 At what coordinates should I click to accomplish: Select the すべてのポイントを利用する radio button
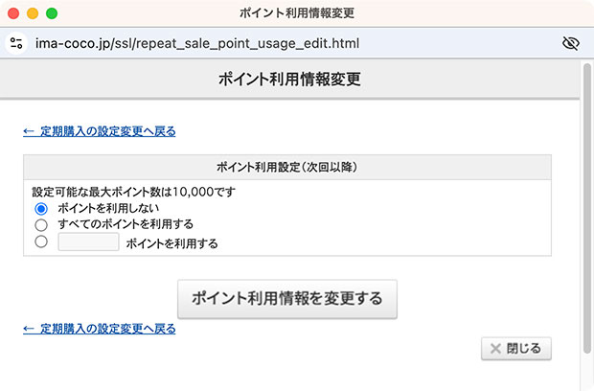40,225
